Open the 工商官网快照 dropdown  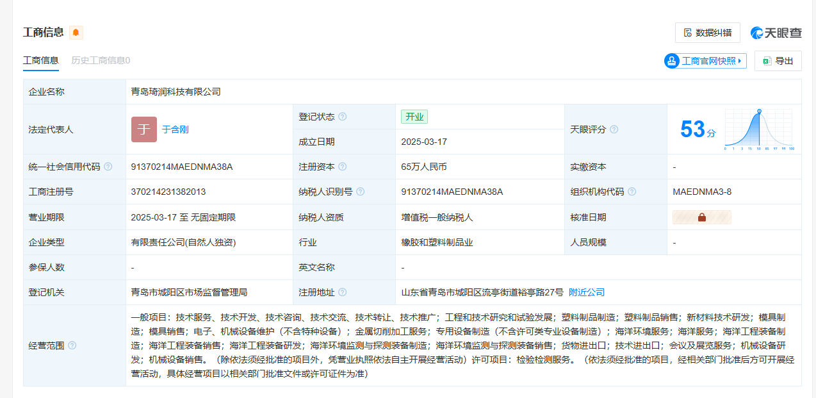pyautogui.click(x=705, y=61)
